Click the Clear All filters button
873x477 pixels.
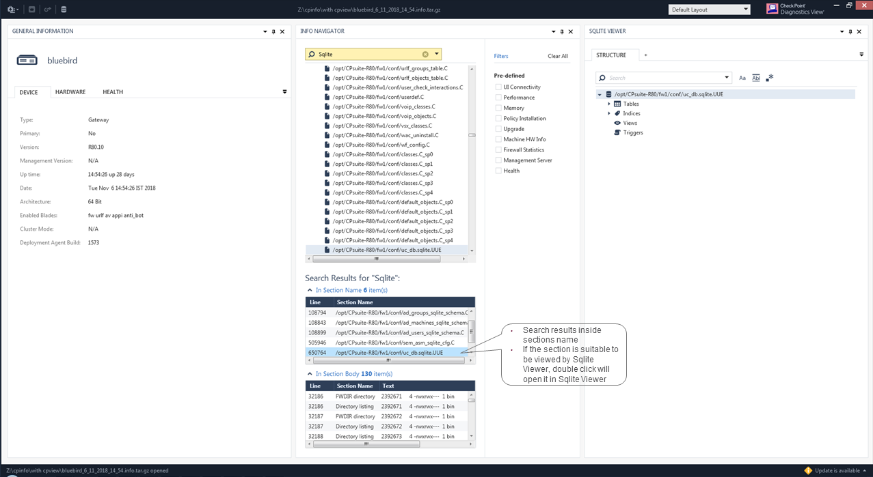[x=558, y=56]
